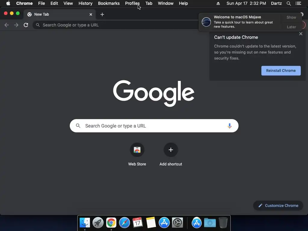The image size is (308, 231).
Task: Close the New Tab tab
Action: [x=91, y=14]
